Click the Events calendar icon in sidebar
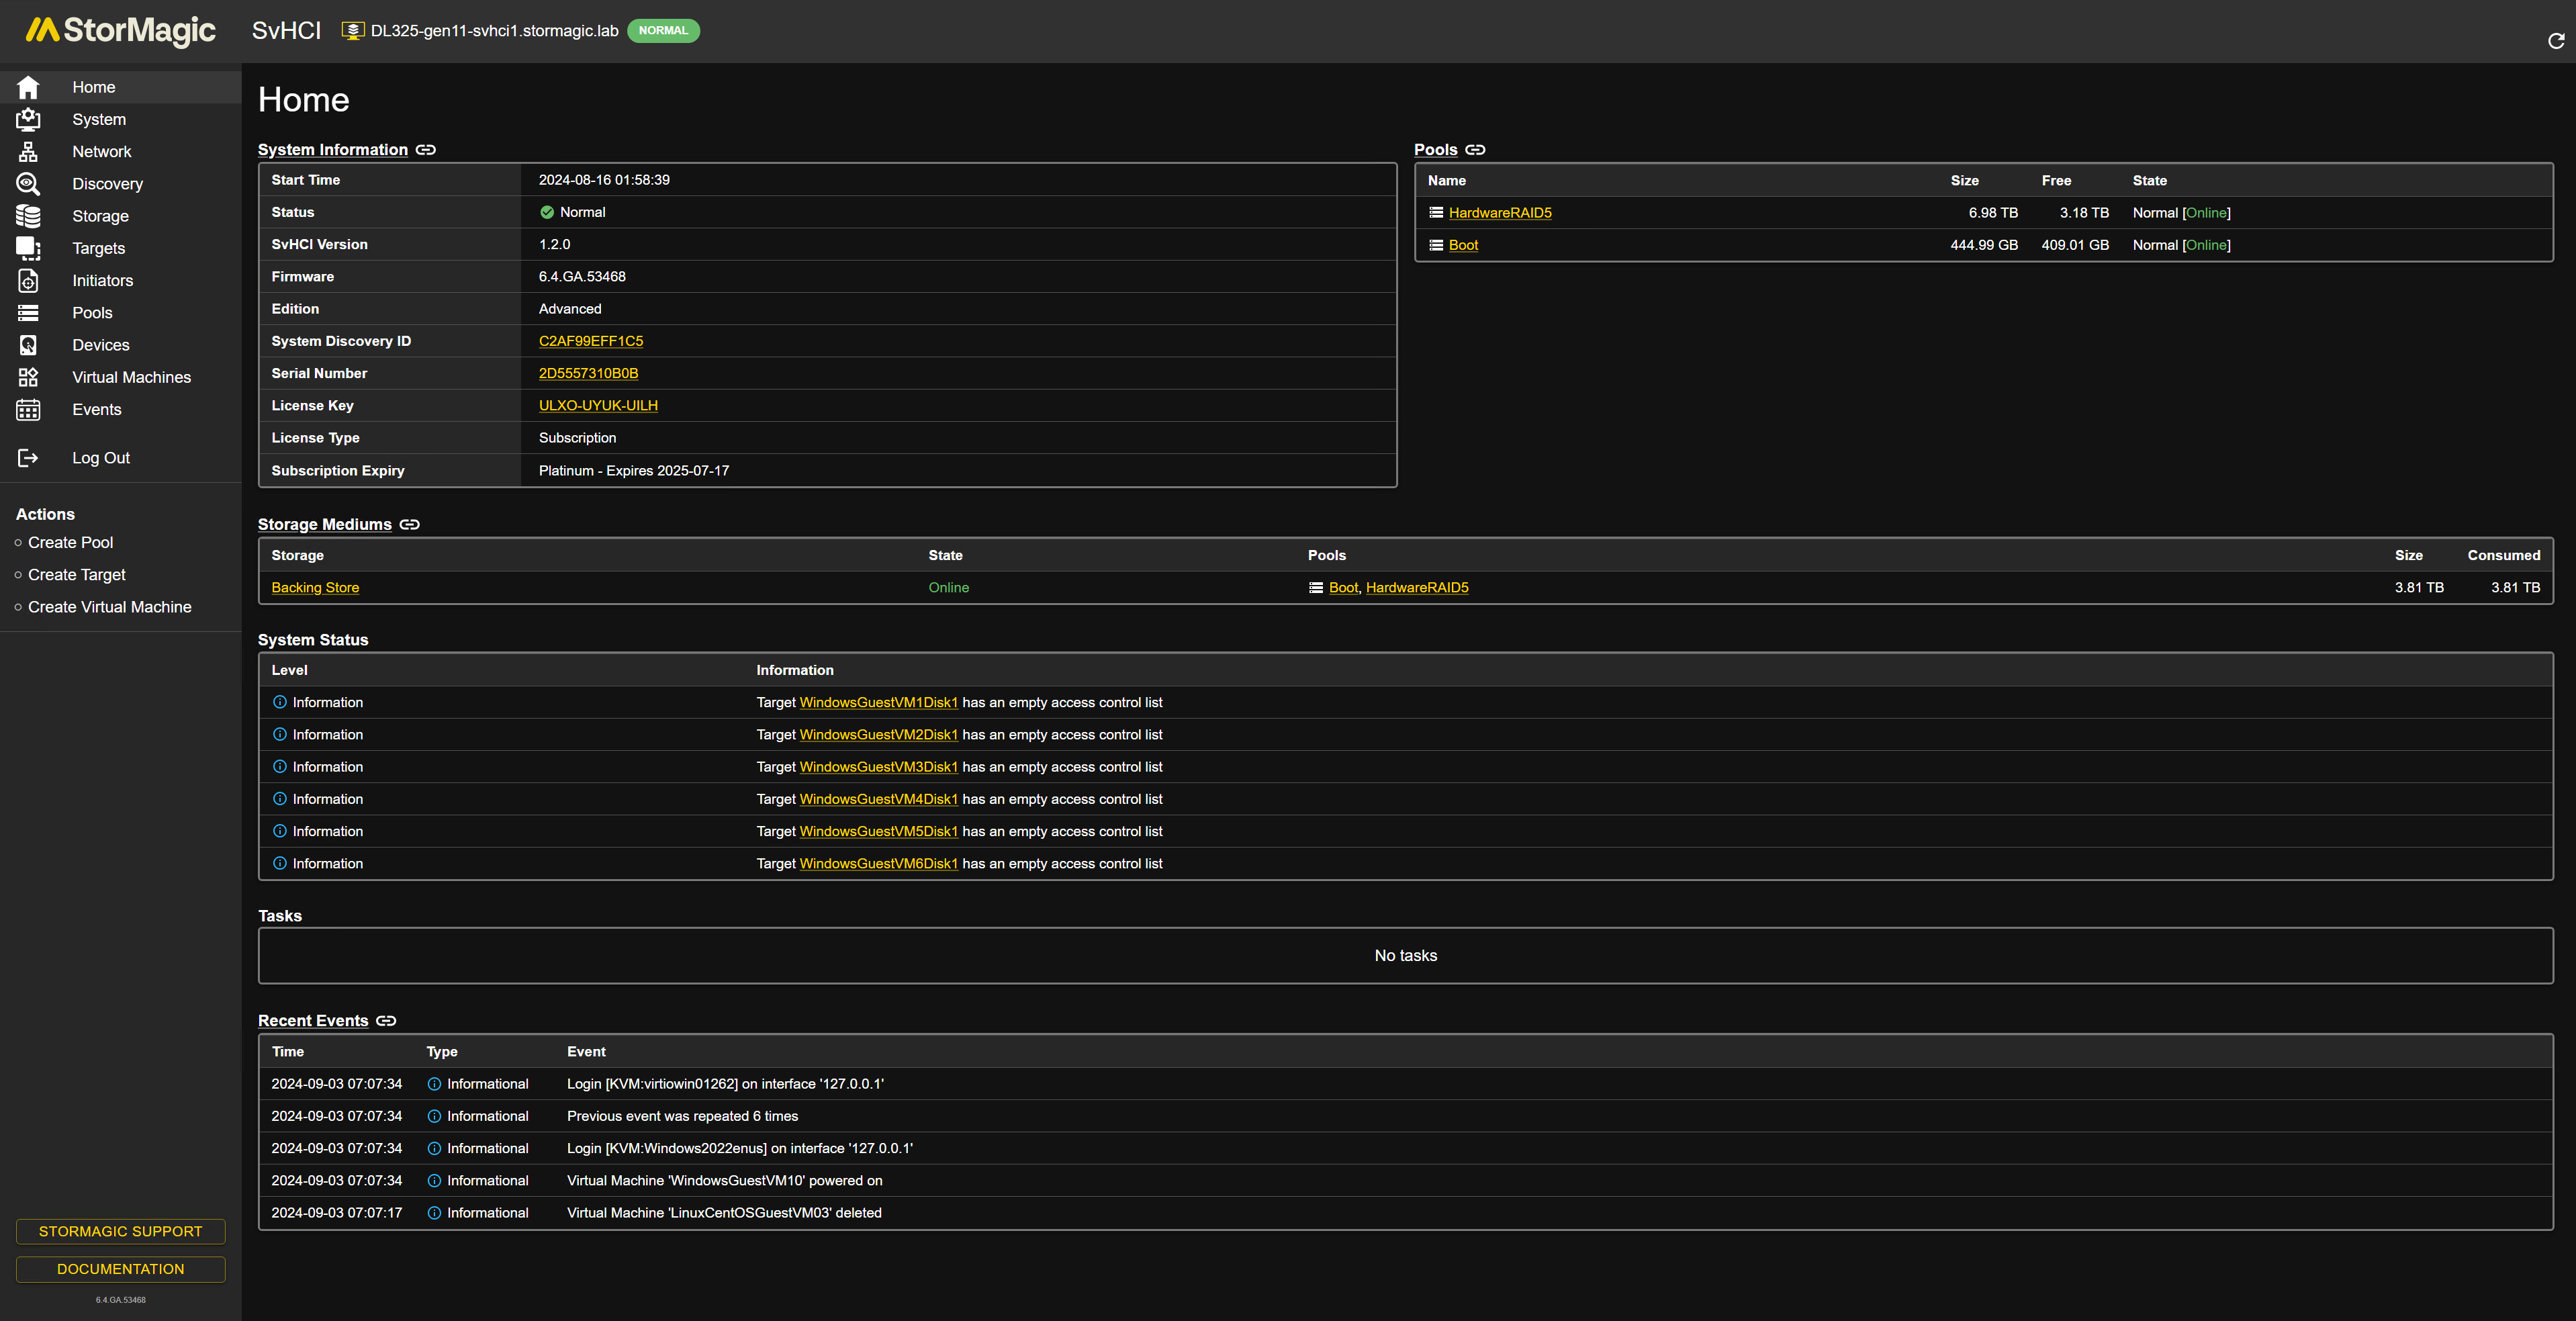The height and width of the screenshot is (1321, 2576). [x=28, y=410]
